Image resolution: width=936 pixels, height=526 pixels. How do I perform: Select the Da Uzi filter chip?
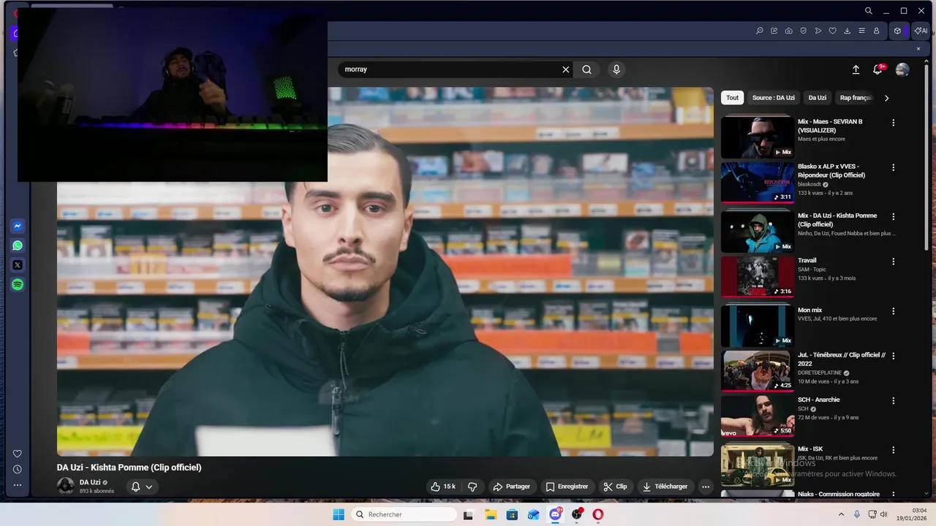click(818, 98)
